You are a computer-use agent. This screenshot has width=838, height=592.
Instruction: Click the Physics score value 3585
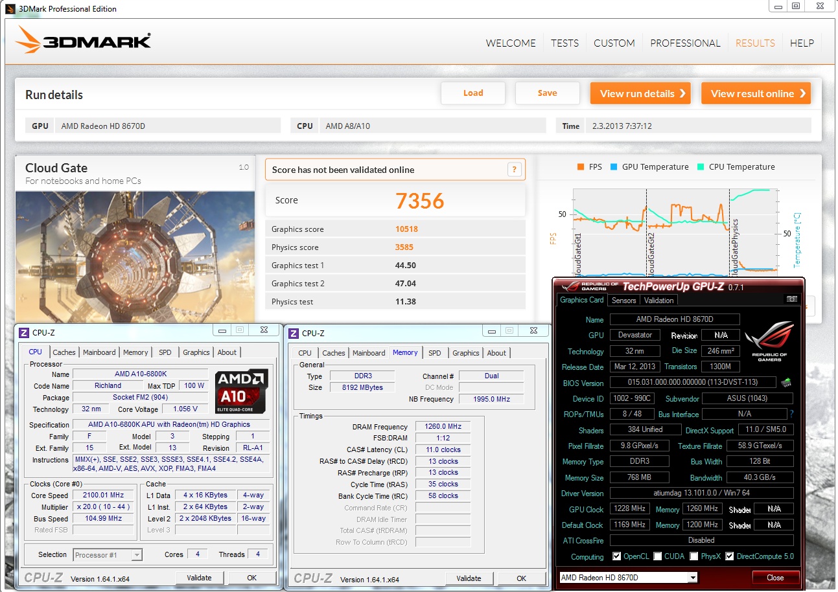(404, 247)
